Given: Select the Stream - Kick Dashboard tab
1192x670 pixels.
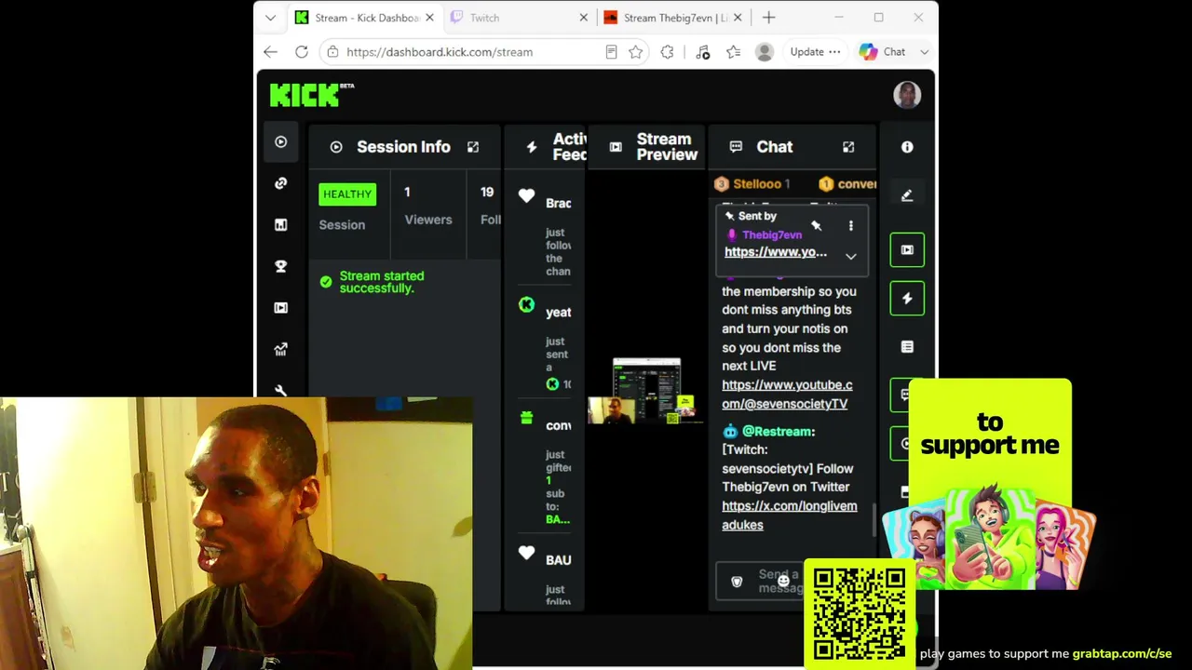Looking at the screenshot, I should [362, 18].
